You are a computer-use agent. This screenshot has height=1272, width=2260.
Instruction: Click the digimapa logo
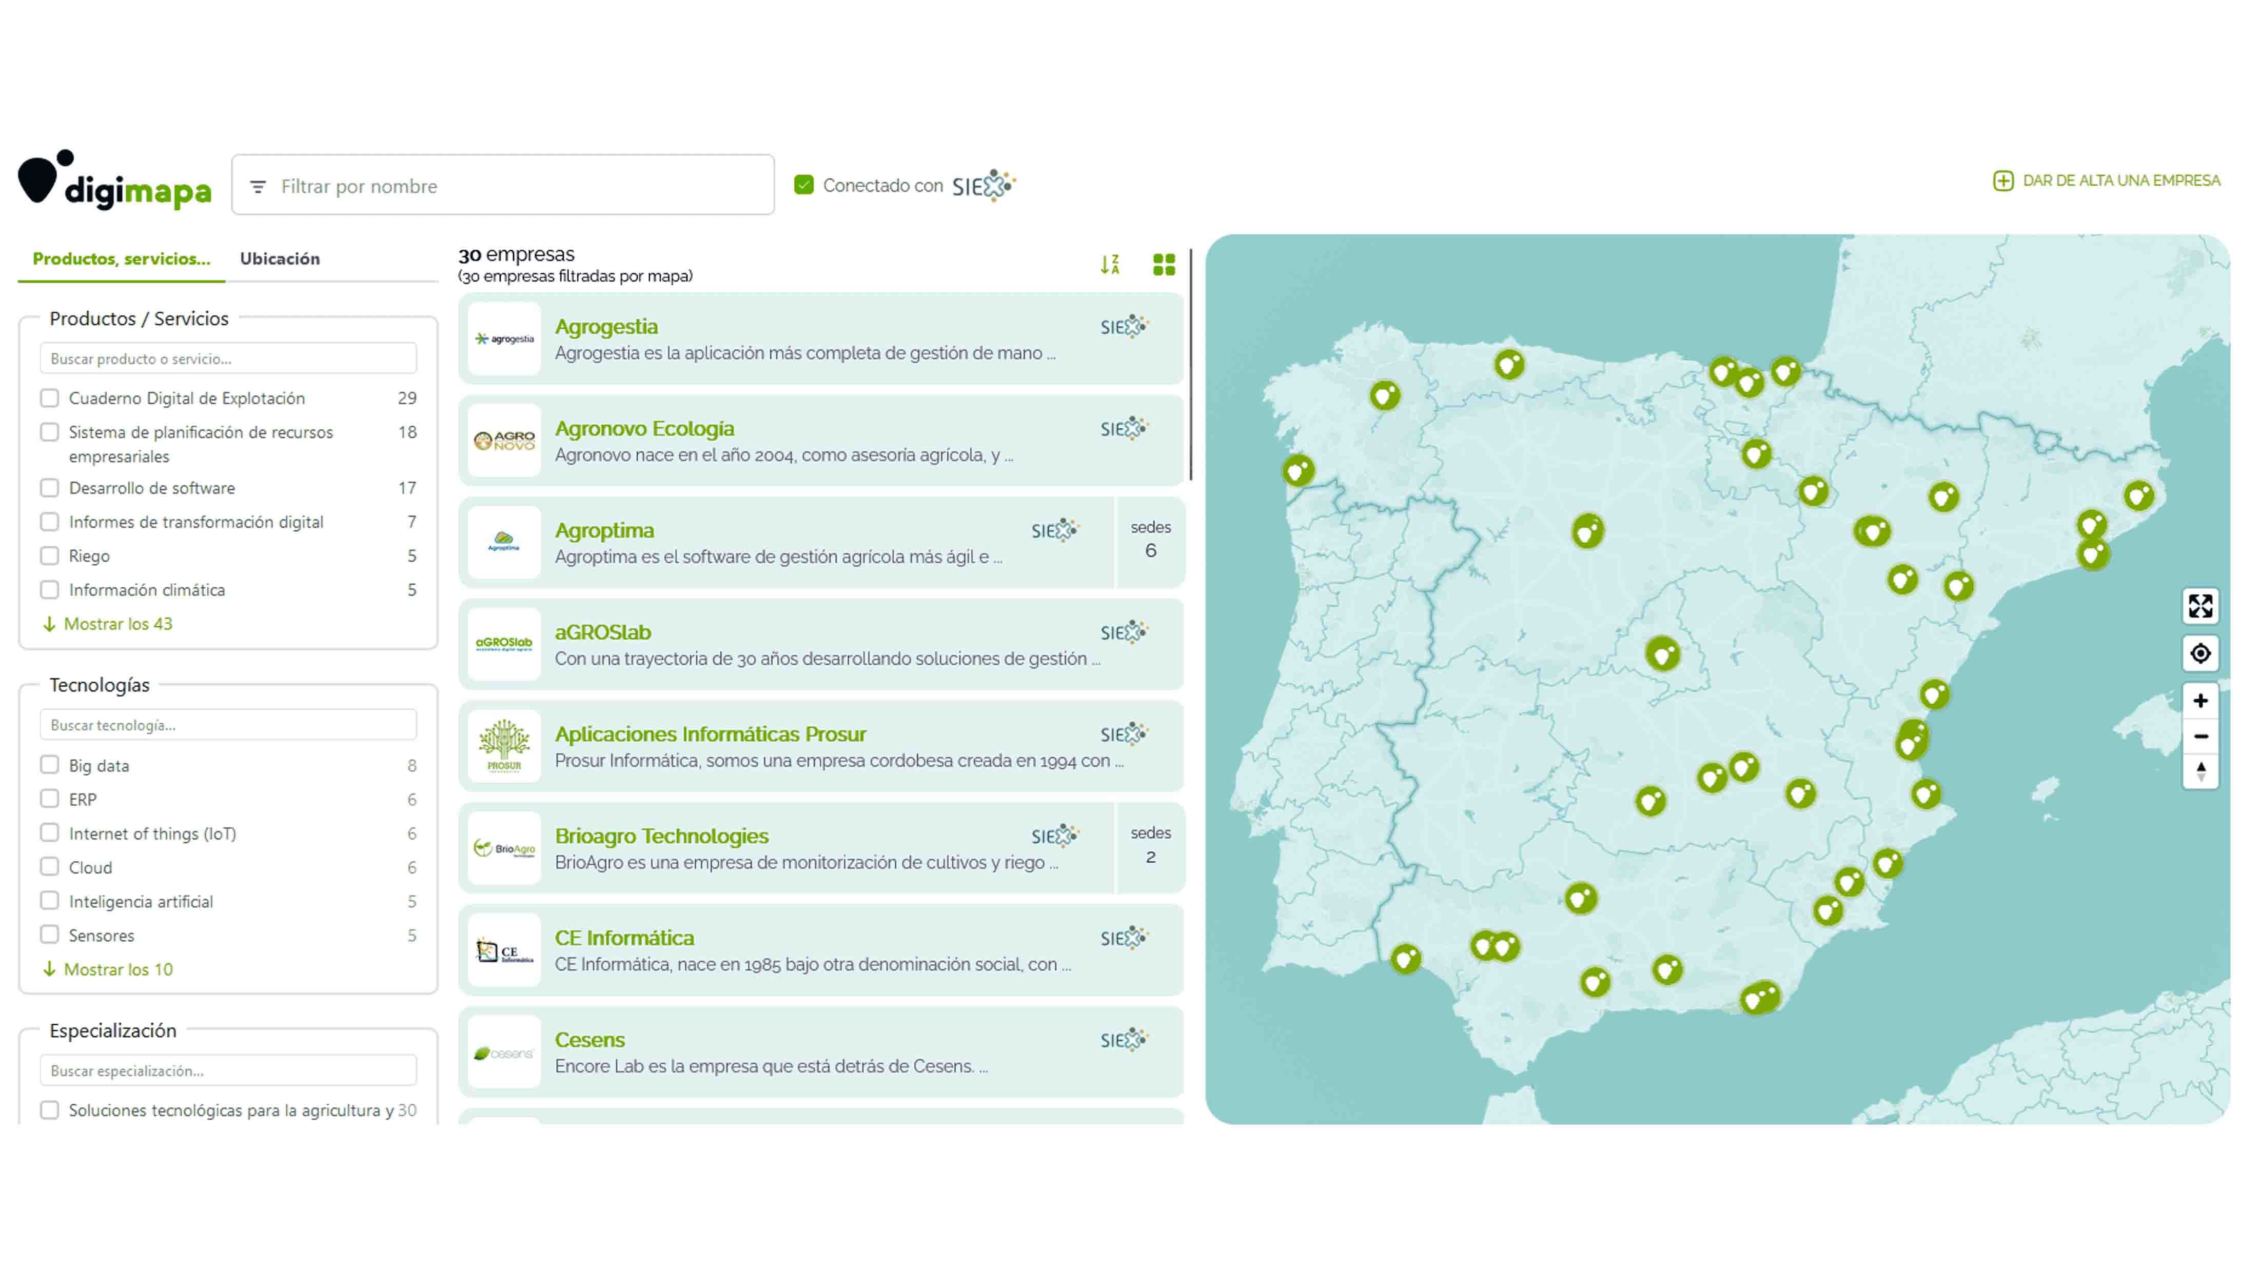click(115, 181)
